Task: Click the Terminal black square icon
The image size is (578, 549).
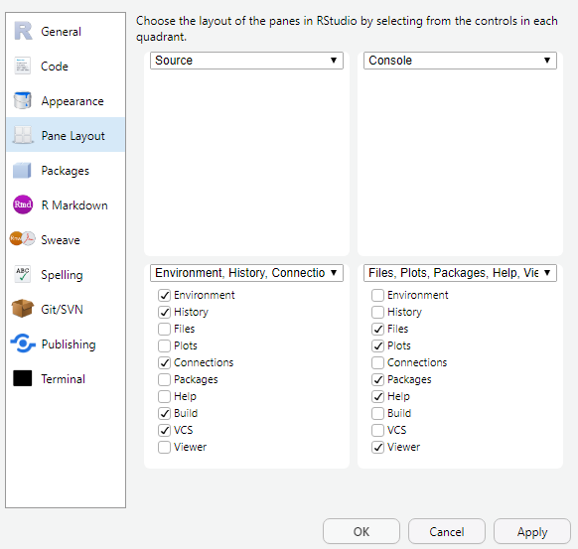Action: (23, 378)
